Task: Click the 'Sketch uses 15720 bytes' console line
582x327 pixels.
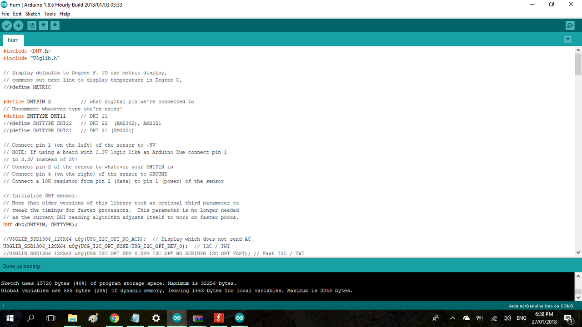Action: pyautogui.click(x=119, y=283)
